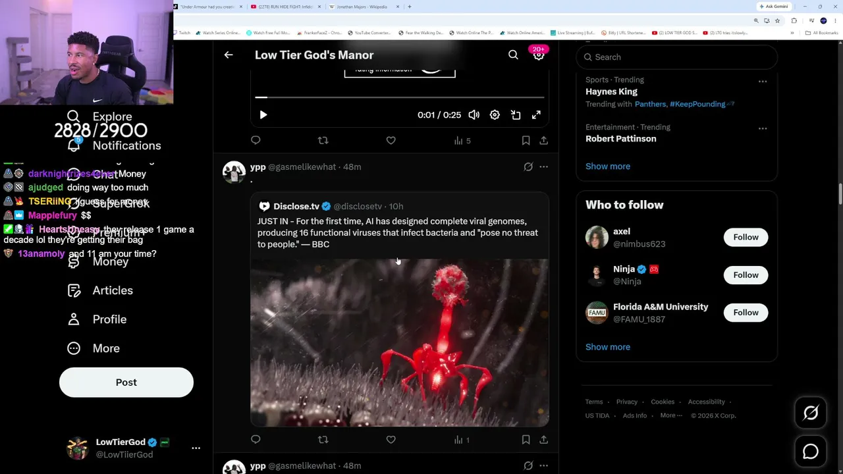
Task: Bookmark the top video post
Action: [x=526, y=140]
